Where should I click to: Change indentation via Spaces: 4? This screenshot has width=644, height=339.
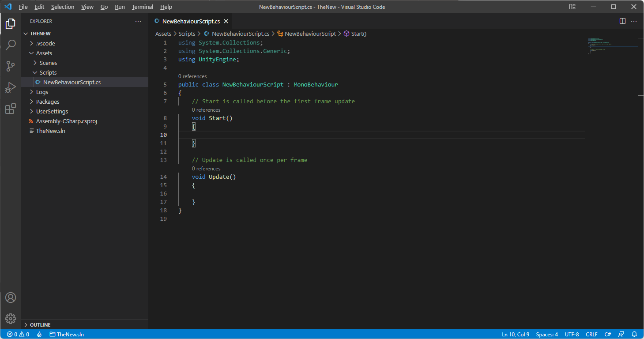pos(547,334)
